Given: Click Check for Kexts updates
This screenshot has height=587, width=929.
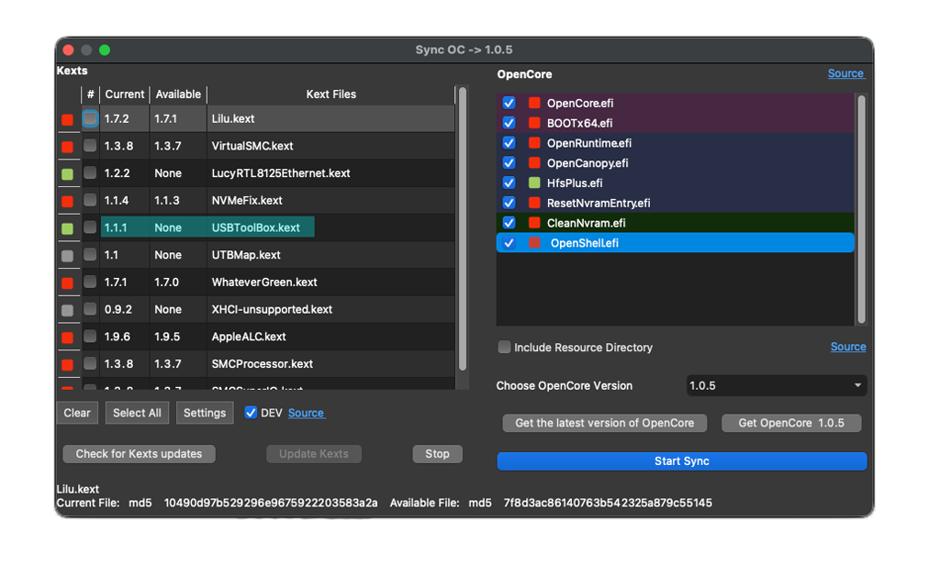Looking at the screenshot, I should pos(139,454).
